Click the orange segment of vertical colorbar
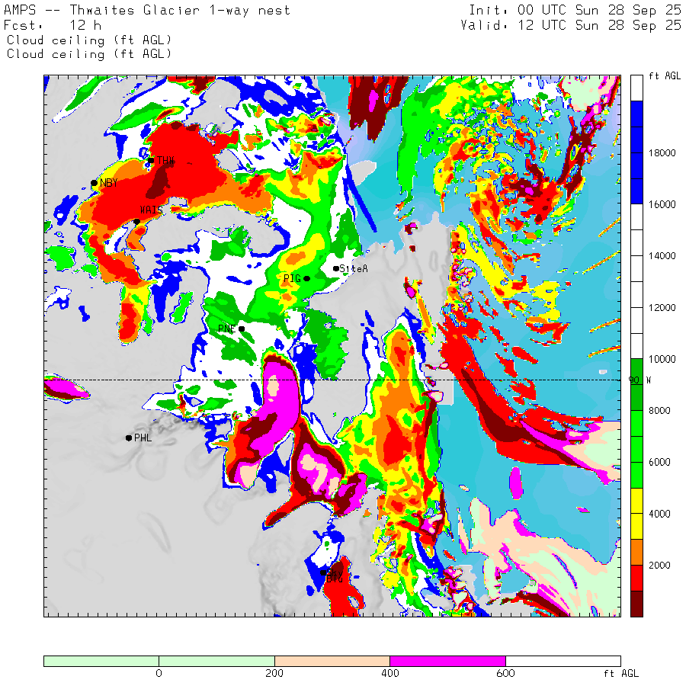Viewport: 686px width, 686px height. [636, 551]
